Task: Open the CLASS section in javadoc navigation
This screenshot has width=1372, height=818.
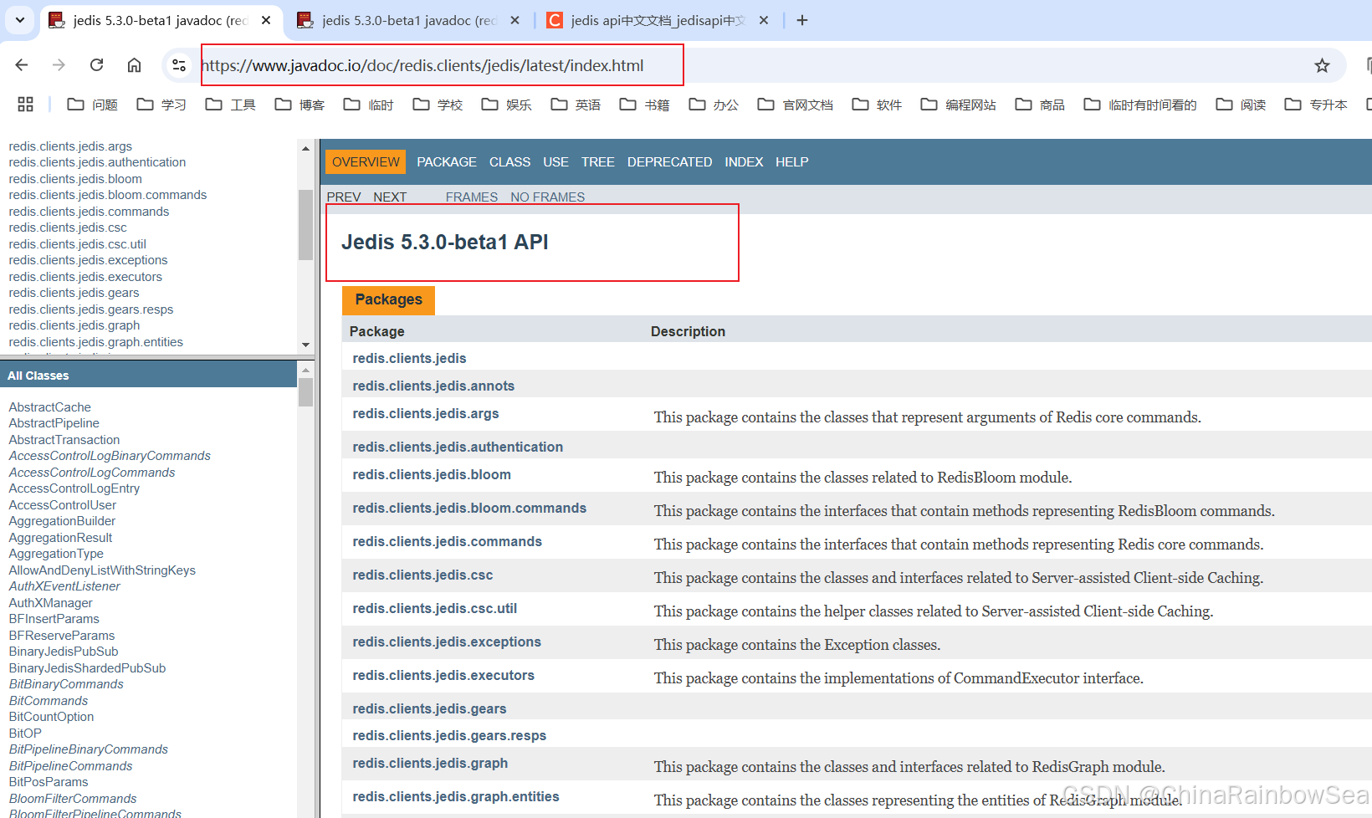Action: 509,161
